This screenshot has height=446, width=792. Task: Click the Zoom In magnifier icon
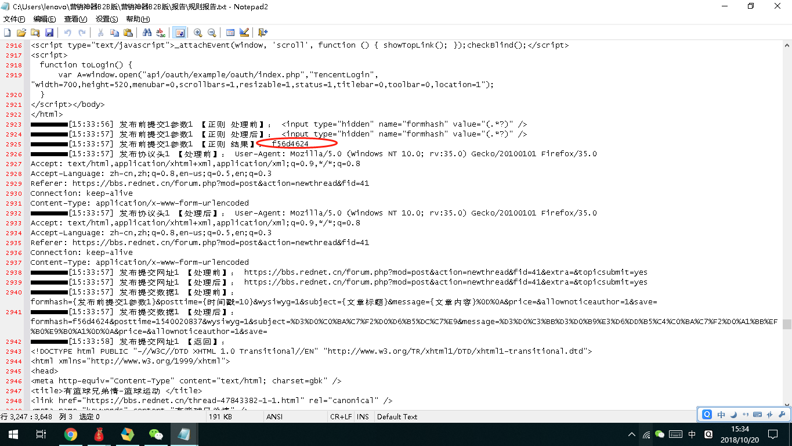(198, 33)
